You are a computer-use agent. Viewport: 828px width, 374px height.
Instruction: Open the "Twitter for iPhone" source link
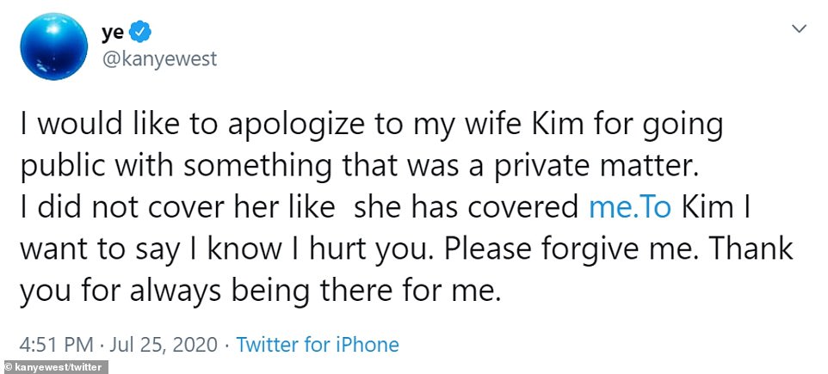click(318, 346)
